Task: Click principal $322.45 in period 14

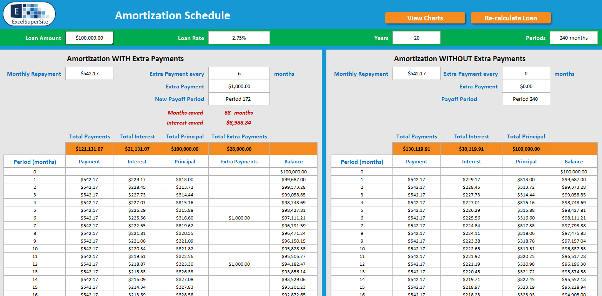Action: pyautogui.click(x=526, y=279)
